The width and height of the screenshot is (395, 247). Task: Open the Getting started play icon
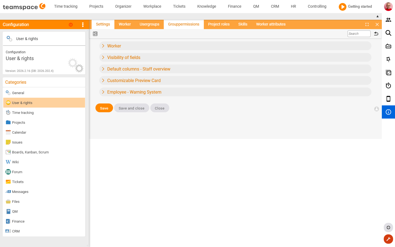342,7
